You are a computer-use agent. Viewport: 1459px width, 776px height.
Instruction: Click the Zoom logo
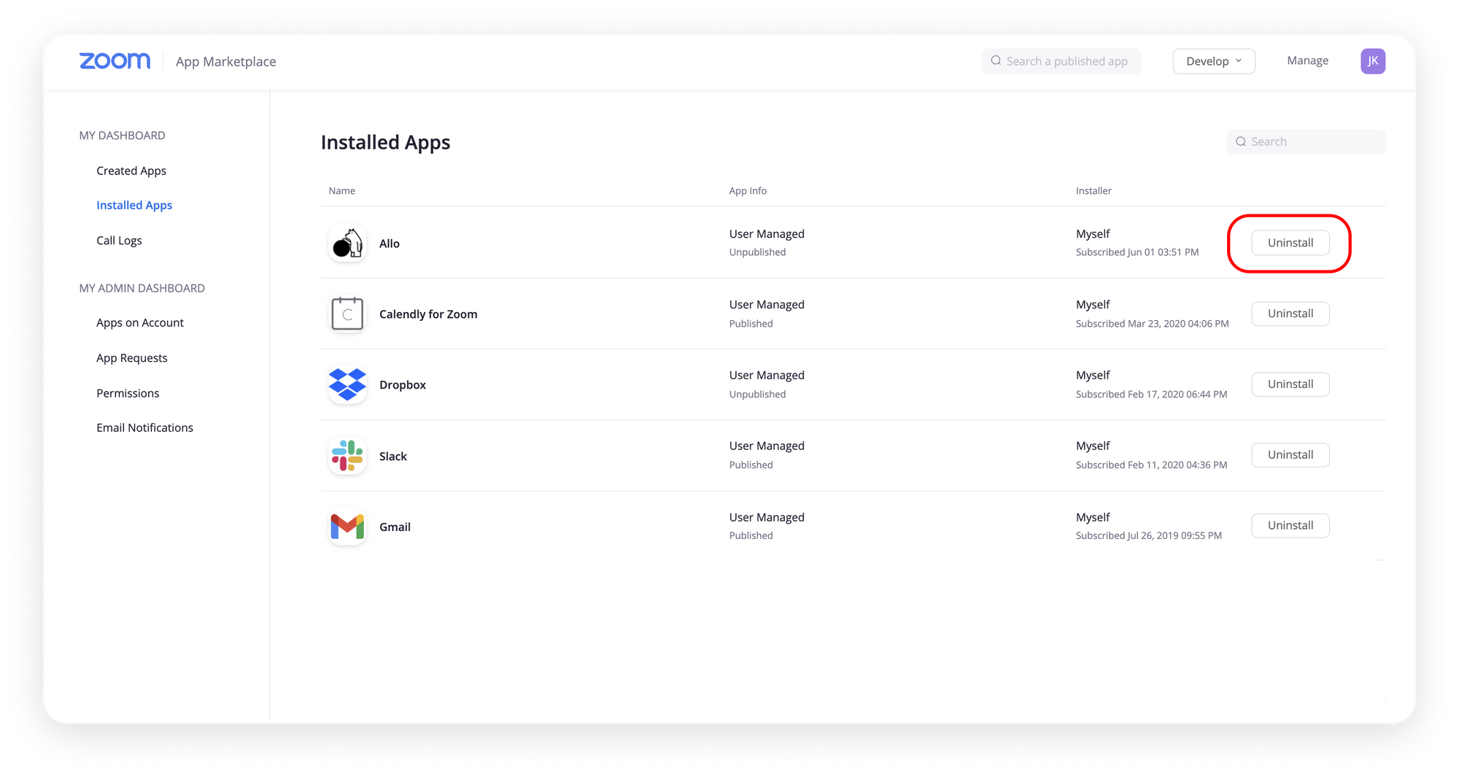[115, 61]
